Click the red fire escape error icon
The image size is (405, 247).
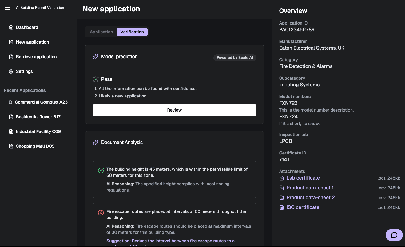(101, 213)
